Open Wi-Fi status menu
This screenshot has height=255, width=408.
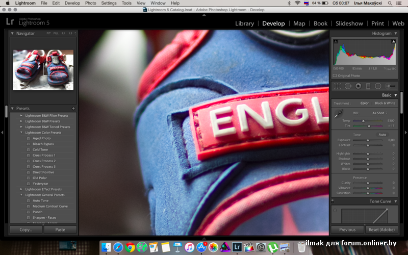[297, 3]
